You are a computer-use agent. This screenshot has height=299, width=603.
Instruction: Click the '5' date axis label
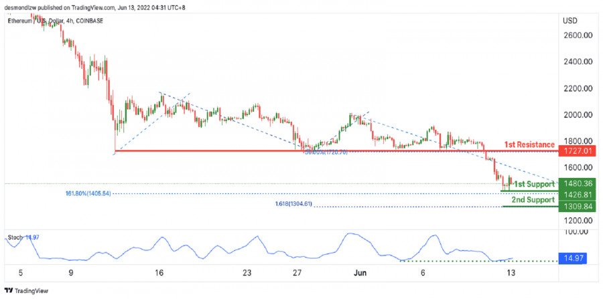pos(21,274)
